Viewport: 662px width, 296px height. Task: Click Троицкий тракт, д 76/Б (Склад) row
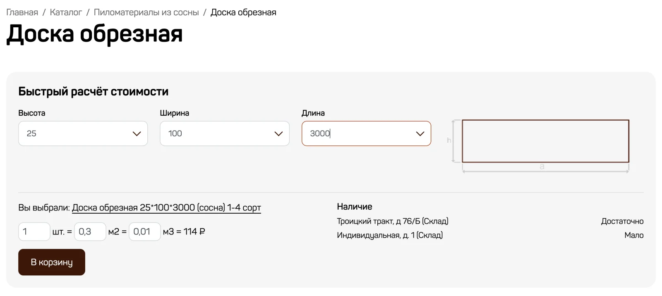[x=490, y=221]
